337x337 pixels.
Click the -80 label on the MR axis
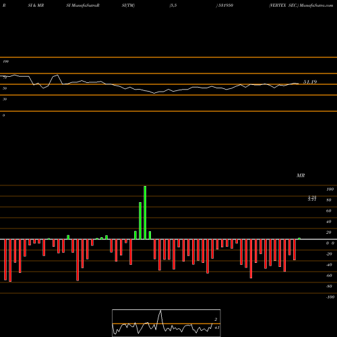[329, 286]
